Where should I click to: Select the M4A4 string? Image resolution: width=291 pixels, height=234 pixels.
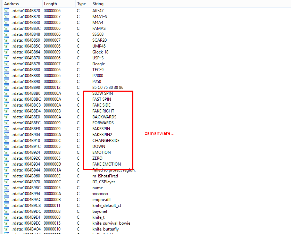(98, 23)
